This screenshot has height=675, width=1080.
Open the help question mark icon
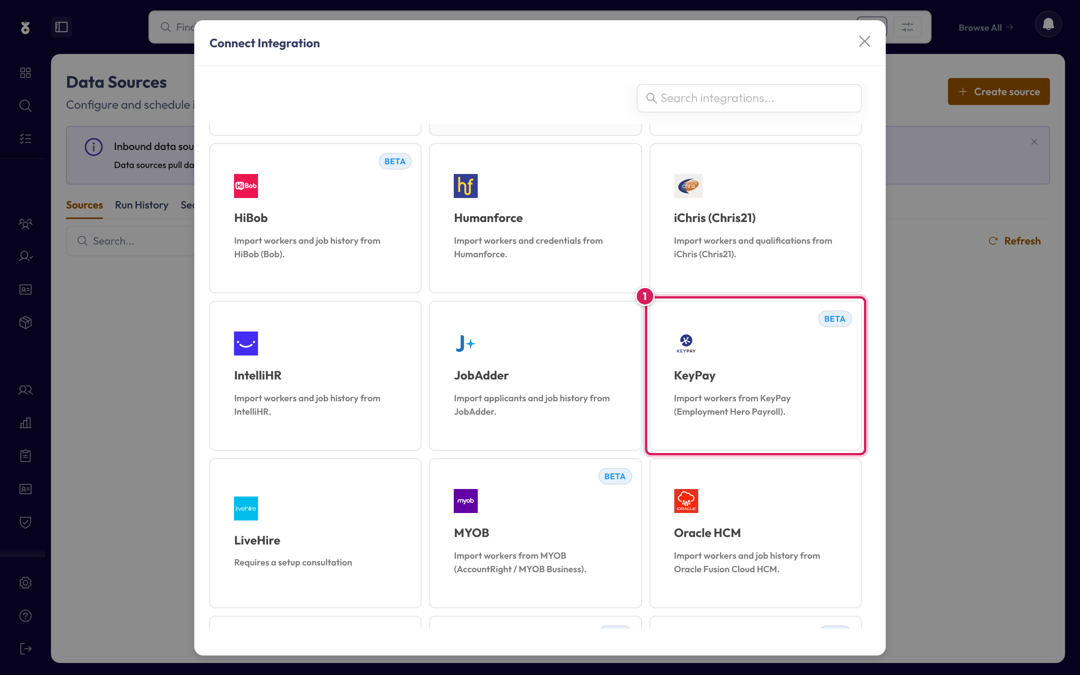pyautogui.click(x=25, y=616)
